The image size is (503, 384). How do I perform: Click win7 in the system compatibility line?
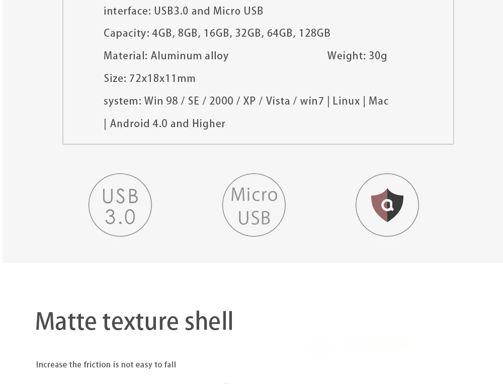tap(312, 102)
